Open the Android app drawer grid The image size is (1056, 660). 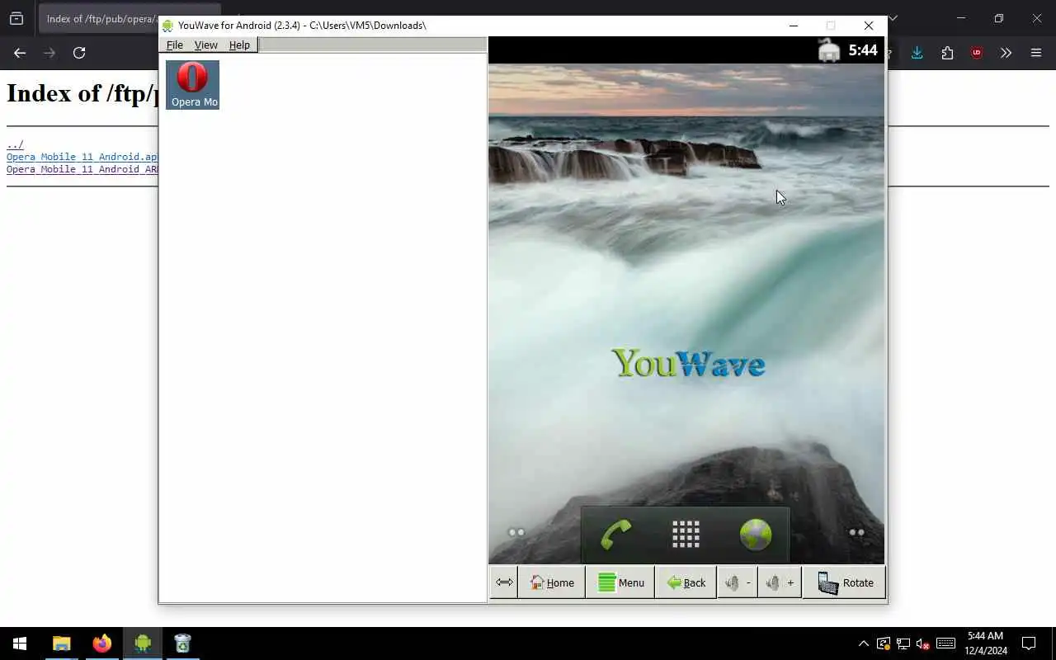click(x=686, y=535)
